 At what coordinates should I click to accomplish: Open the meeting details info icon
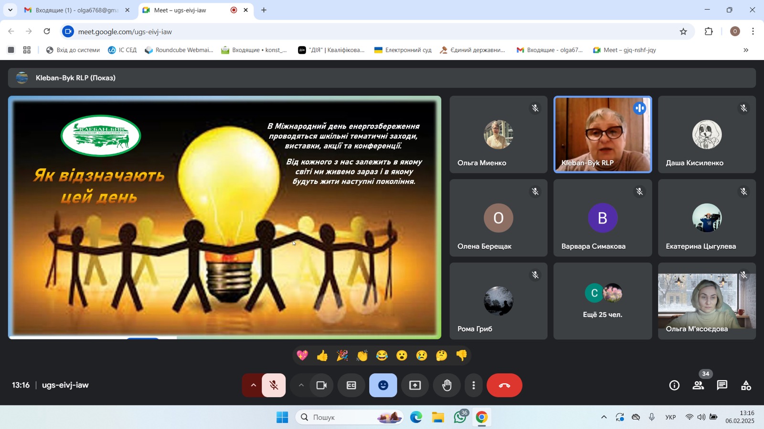pyautogui.click(x=674, y=385)
